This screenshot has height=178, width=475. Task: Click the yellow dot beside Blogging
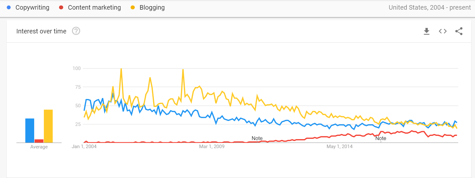coord(133,7)
